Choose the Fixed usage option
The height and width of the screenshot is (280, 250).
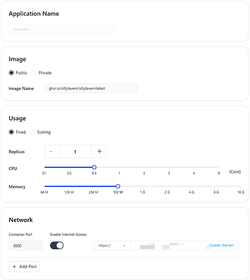point(11,132)
